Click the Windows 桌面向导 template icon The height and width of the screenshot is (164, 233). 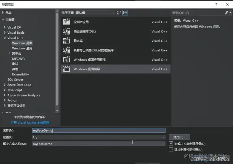tap(67, 69)
